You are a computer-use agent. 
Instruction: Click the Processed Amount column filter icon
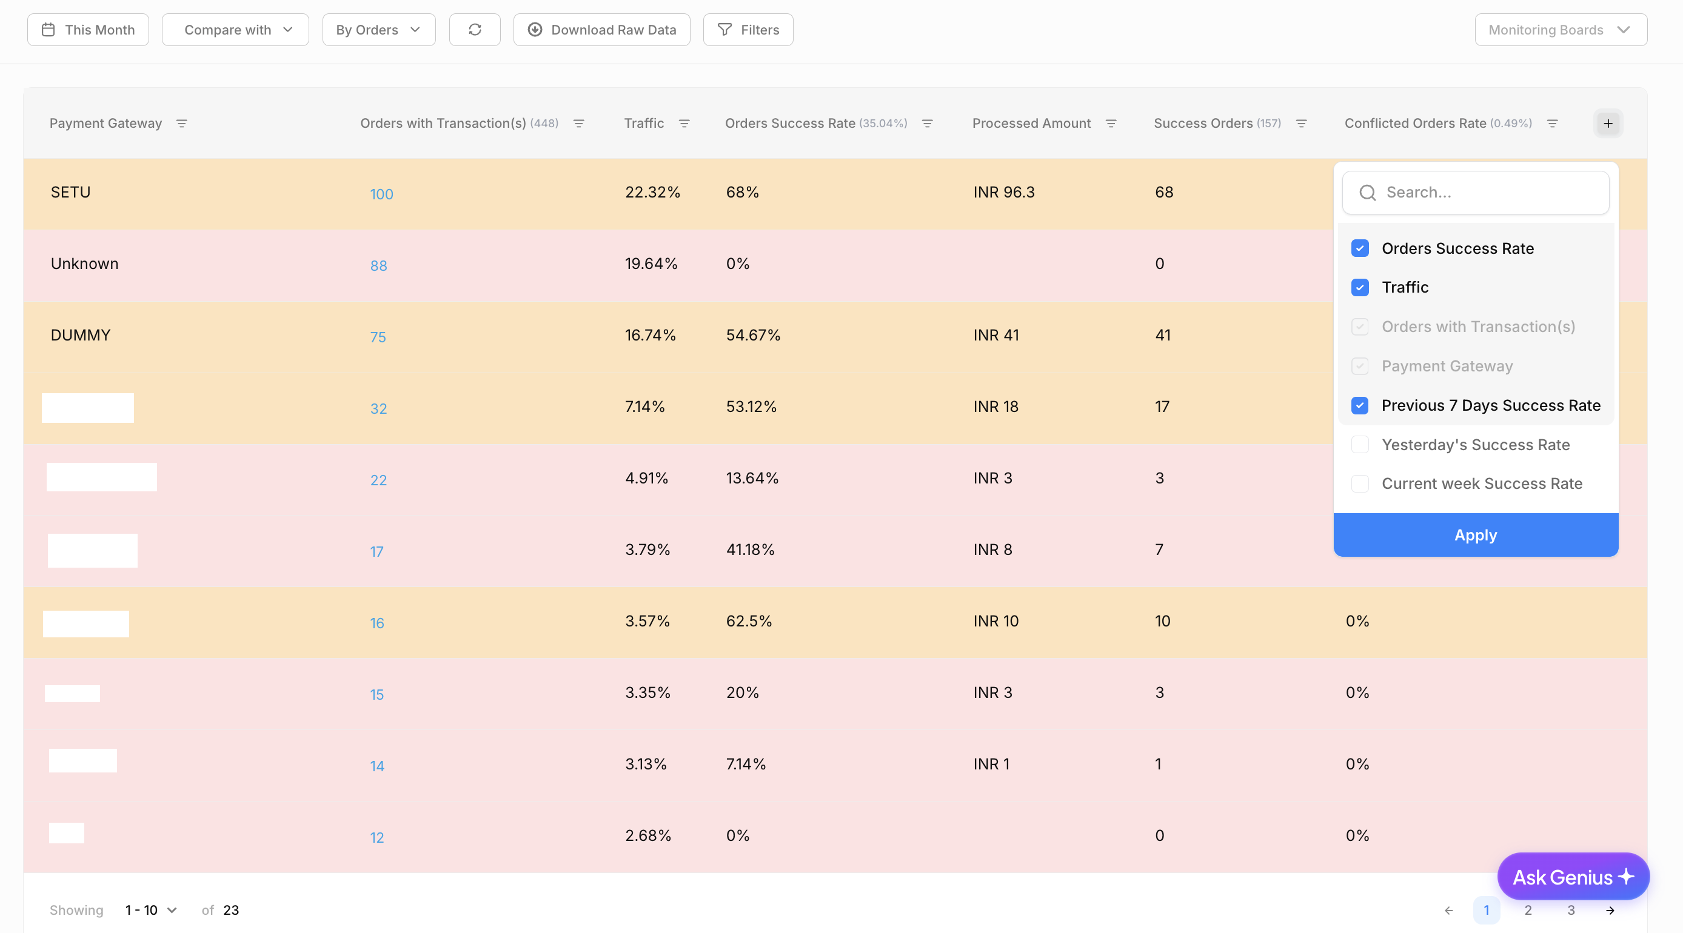tap(1111, 124)
